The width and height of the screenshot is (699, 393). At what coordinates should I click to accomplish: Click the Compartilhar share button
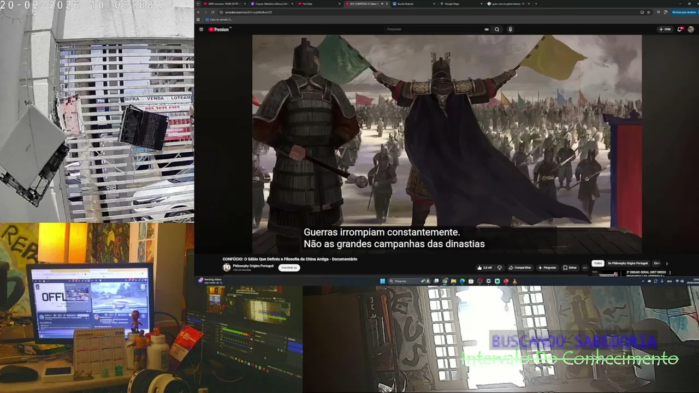pos(520,267)
